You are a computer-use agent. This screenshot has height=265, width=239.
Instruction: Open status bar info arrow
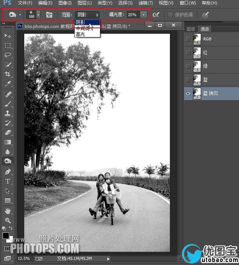click(x=108, y=259)
